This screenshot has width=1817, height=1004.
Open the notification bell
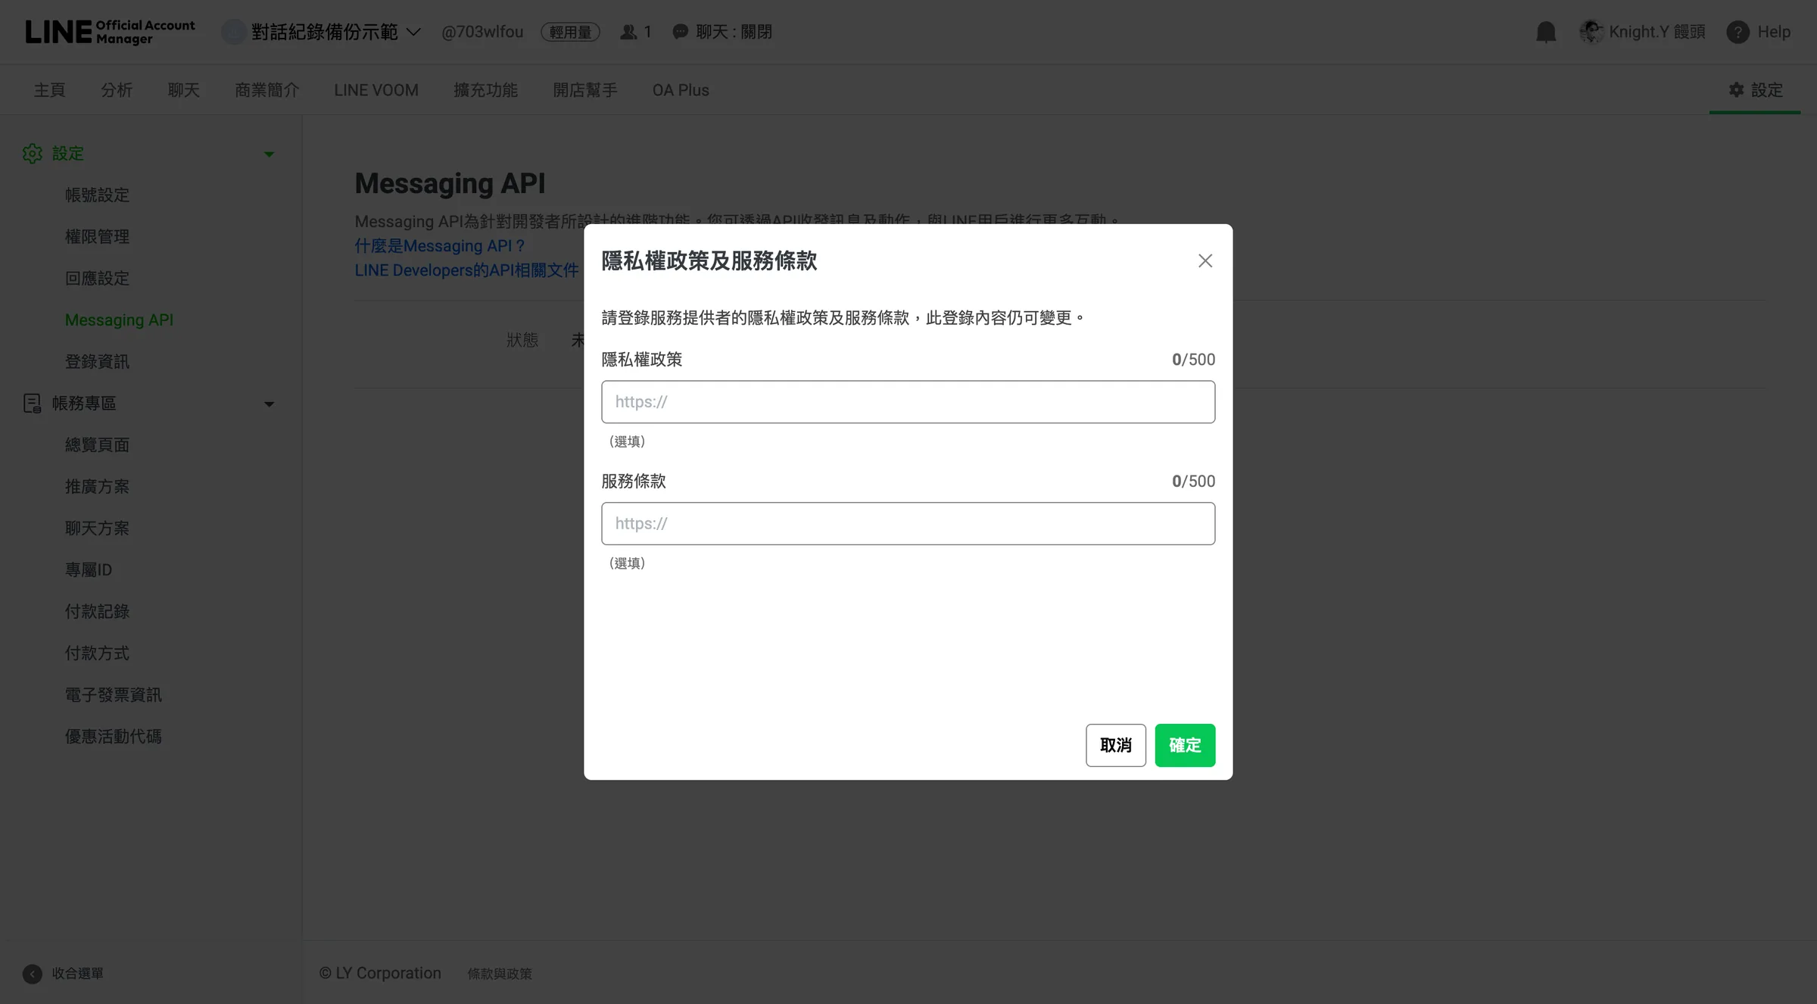point(1546,32)
